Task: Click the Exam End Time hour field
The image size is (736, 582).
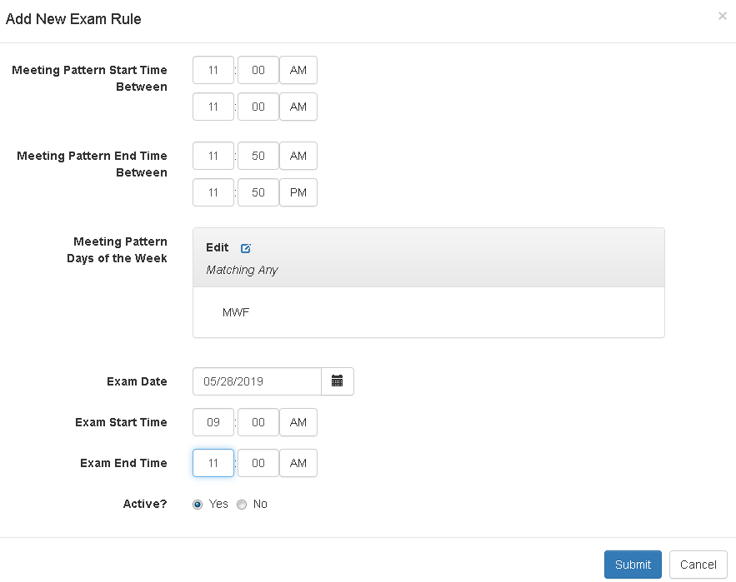Action: click(x=213, y=463)
